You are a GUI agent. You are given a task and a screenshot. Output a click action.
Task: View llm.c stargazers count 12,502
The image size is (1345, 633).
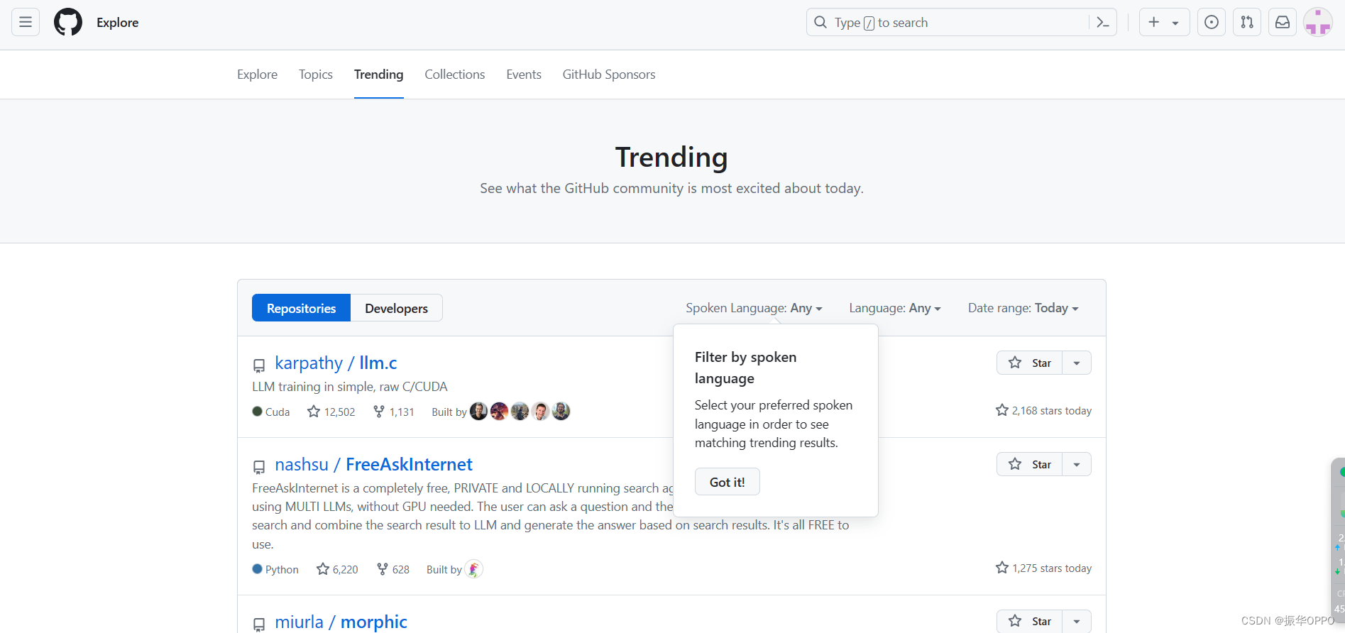[331, 412]
